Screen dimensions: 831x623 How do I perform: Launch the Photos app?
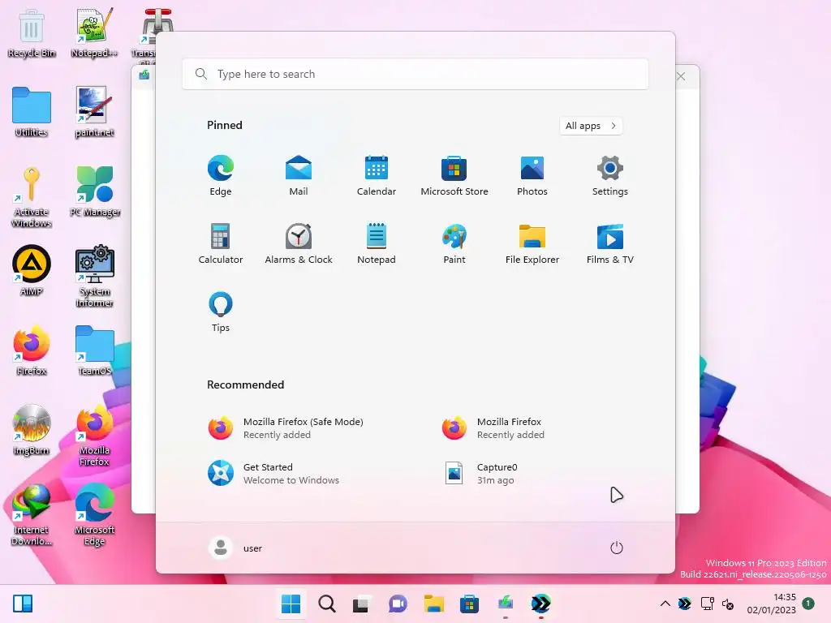pos(532,176)
